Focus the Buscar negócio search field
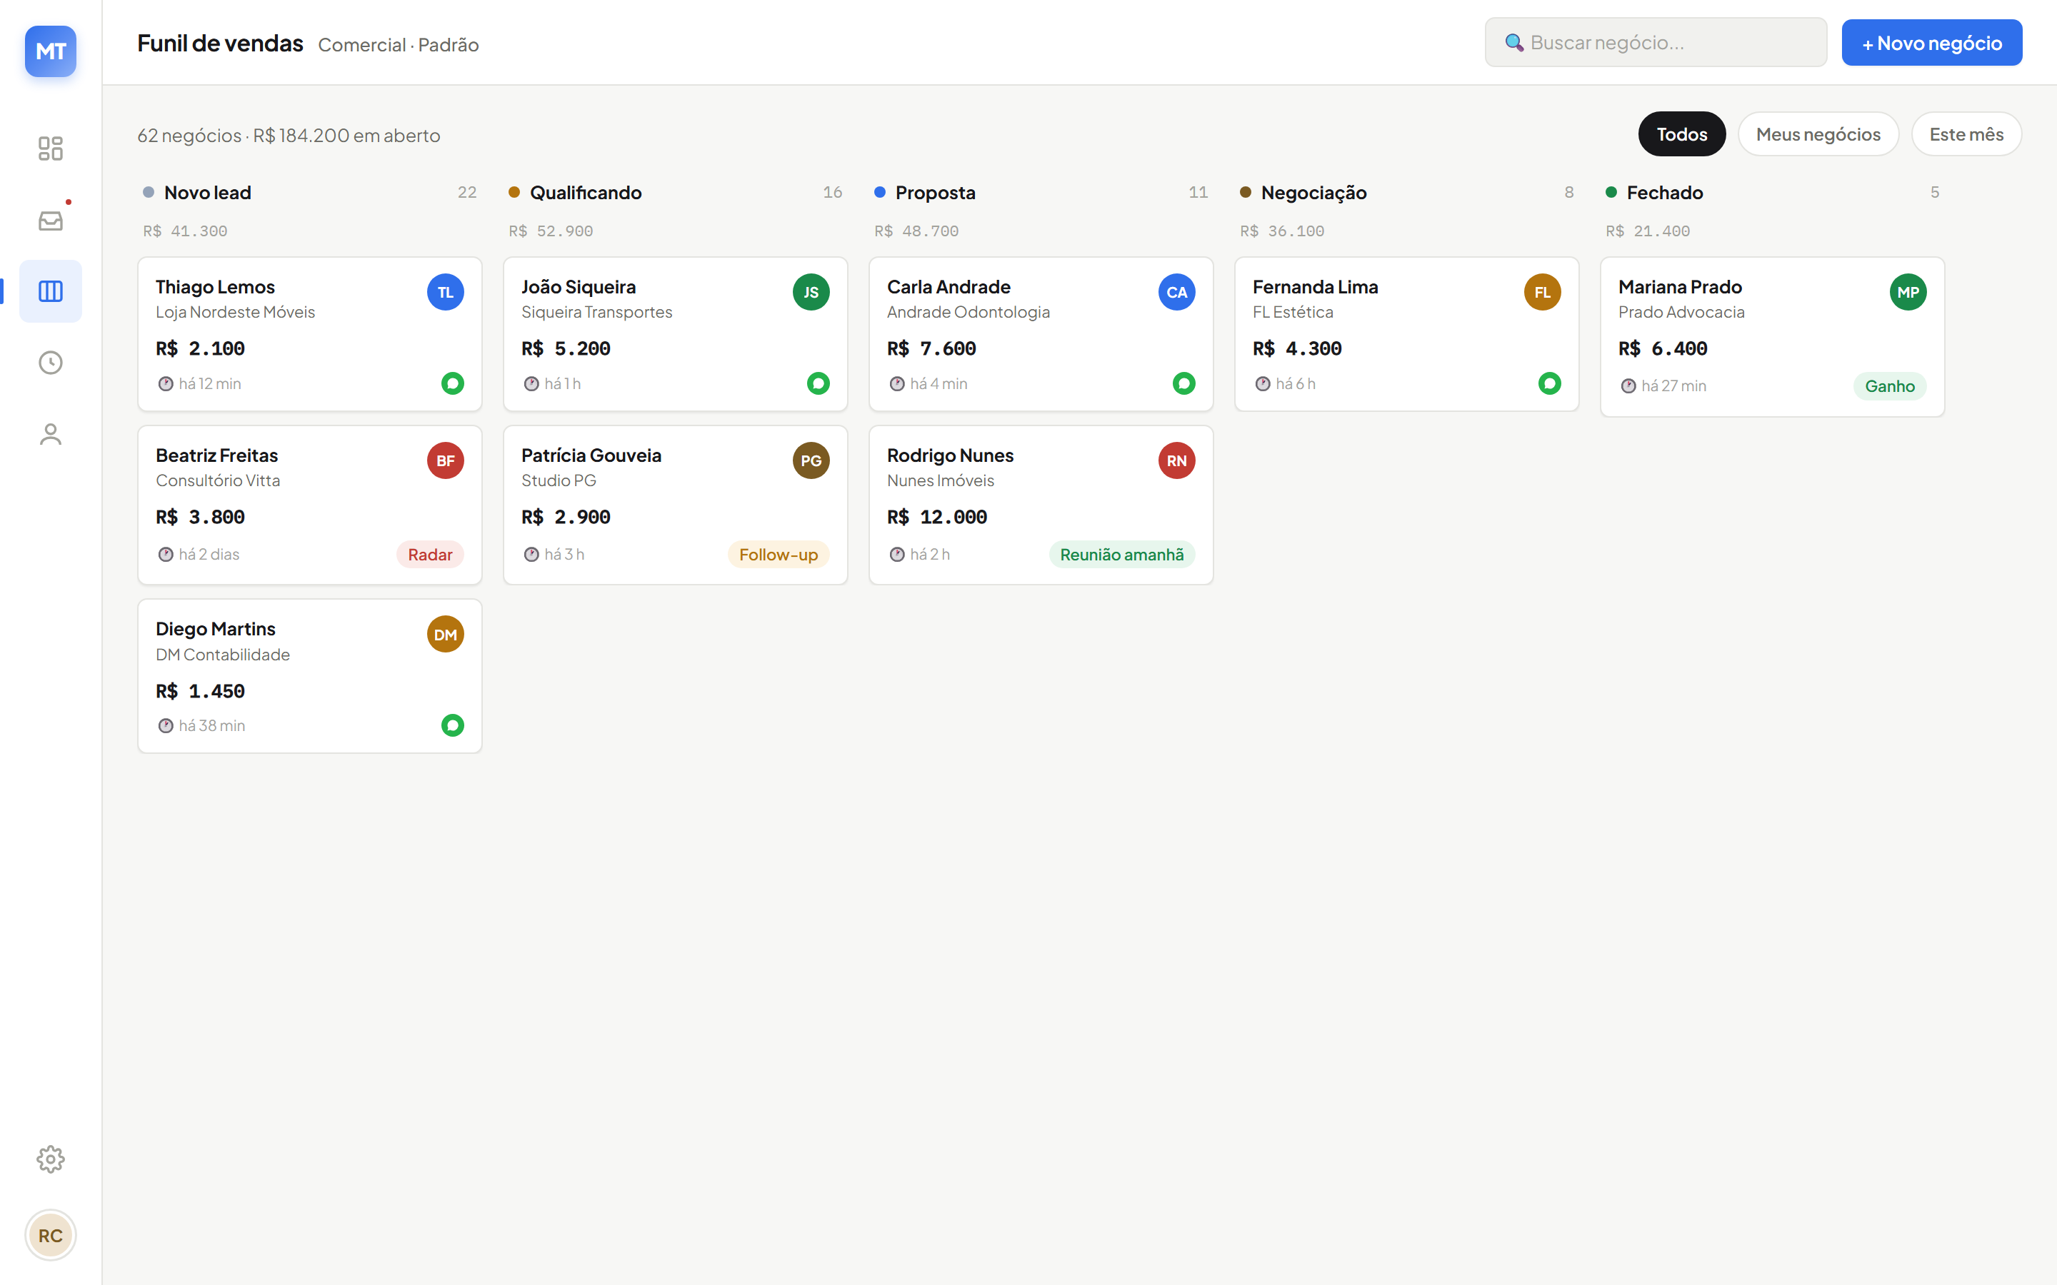2057x1285 pixels. 1656,43
